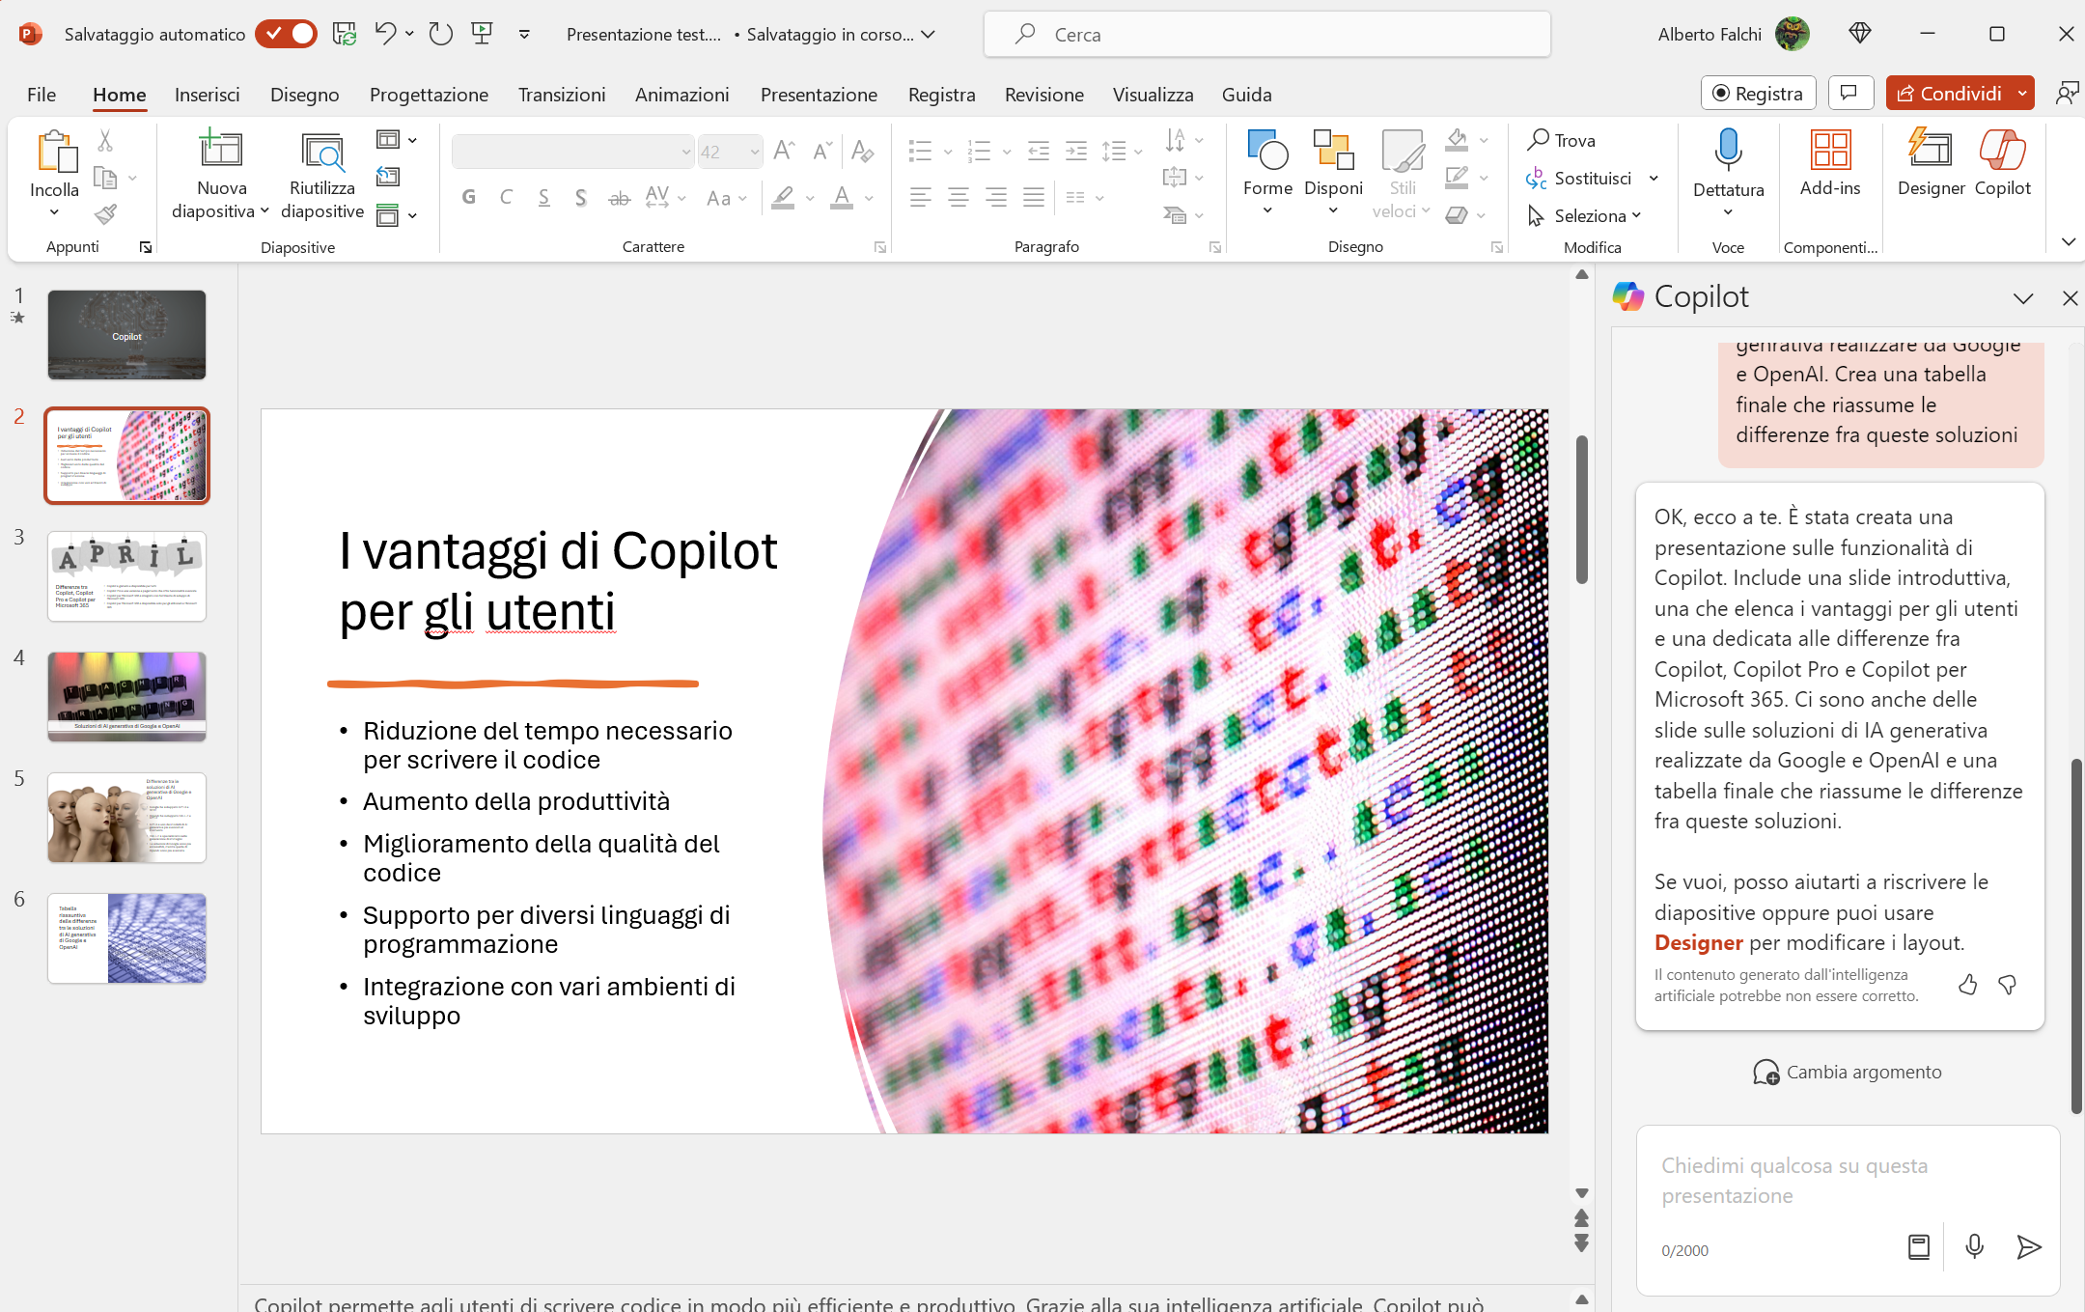Open Add-ins from the ribbon
This screenshot has height=1312, width=2085.
coord(1830,164)
